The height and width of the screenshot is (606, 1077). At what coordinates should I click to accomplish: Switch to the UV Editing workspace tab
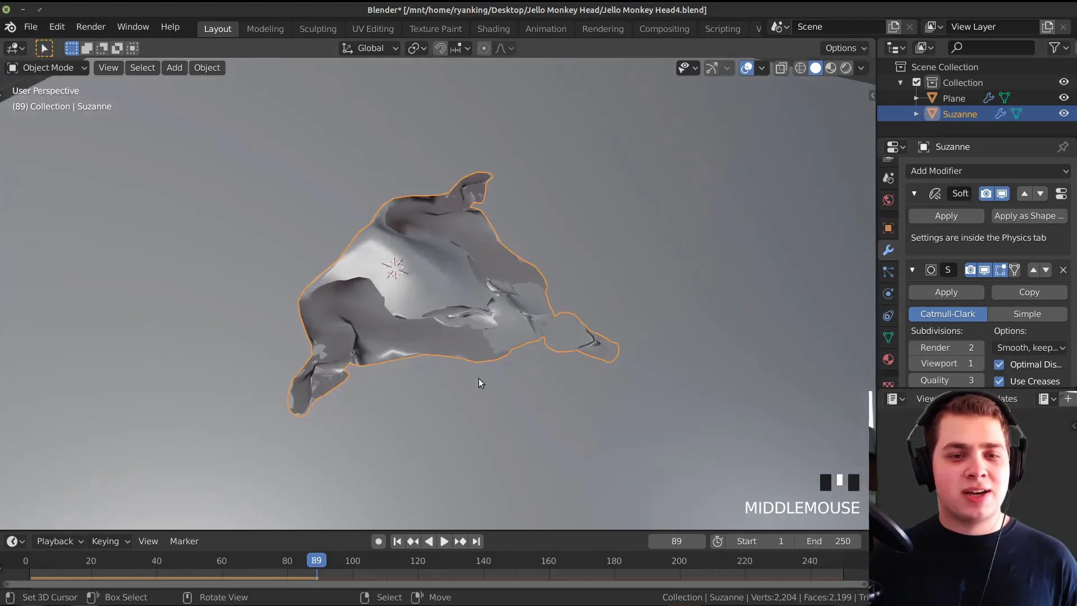[373, 29]
